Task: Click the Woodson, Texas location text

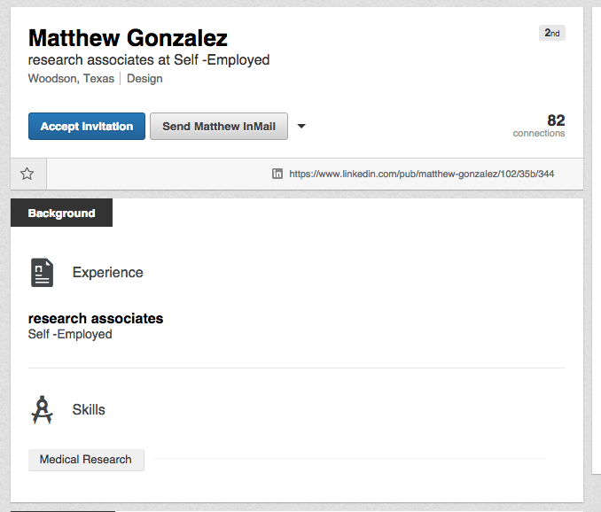Action: point(71,79)
